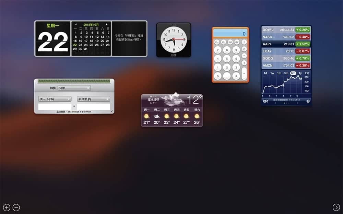343x214 pixels.
Task: Click the US dollar amount input field
Action: coord(55,106)
